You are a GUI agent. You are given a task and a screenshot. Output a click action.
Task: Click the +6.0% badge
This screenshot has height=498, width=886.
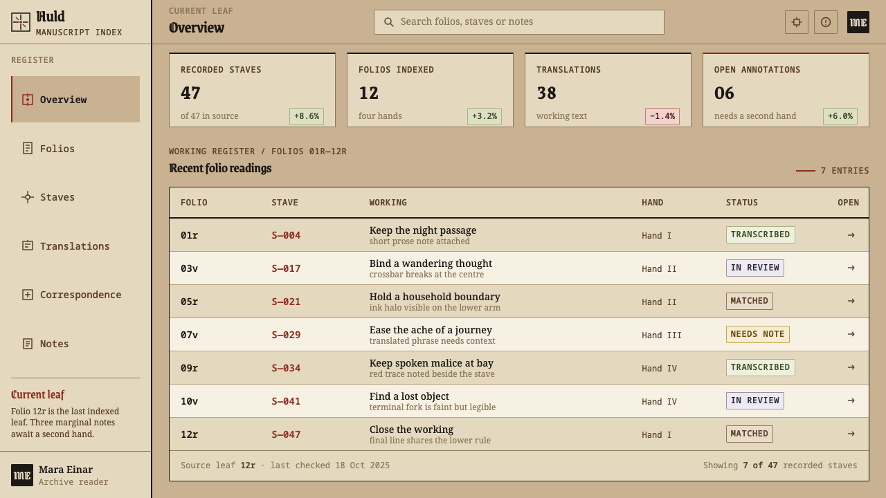tap(840, 116)
